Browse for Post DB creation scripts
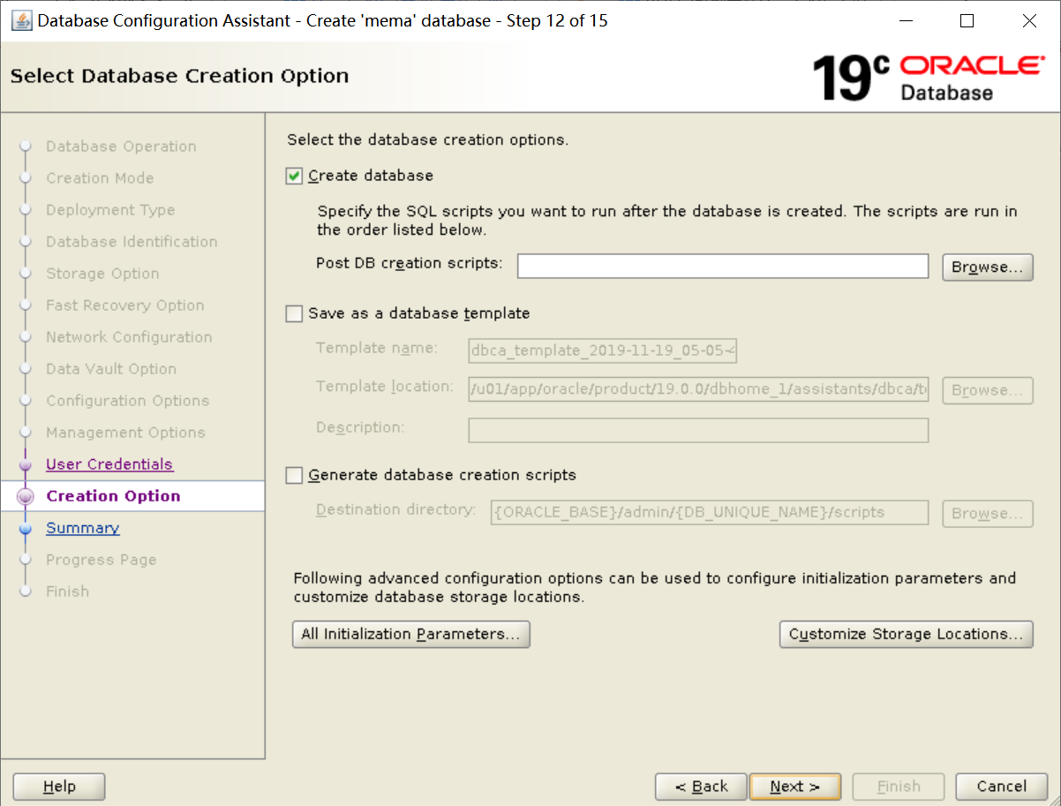Viewport: 1061px width, 806px height. [987, 266]
